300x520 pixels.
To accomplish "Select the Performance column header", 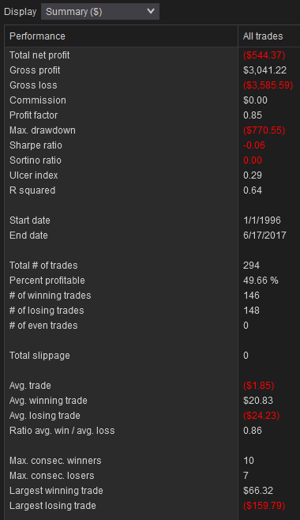I will pos(122,36).
